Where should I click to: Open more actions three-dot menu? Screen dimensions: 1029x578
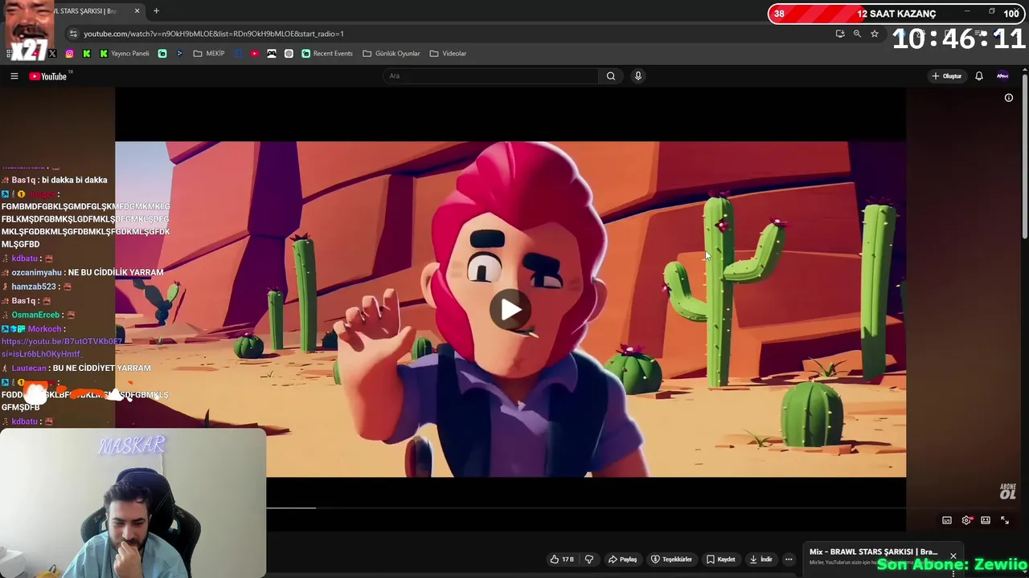(x=789, y=560)
